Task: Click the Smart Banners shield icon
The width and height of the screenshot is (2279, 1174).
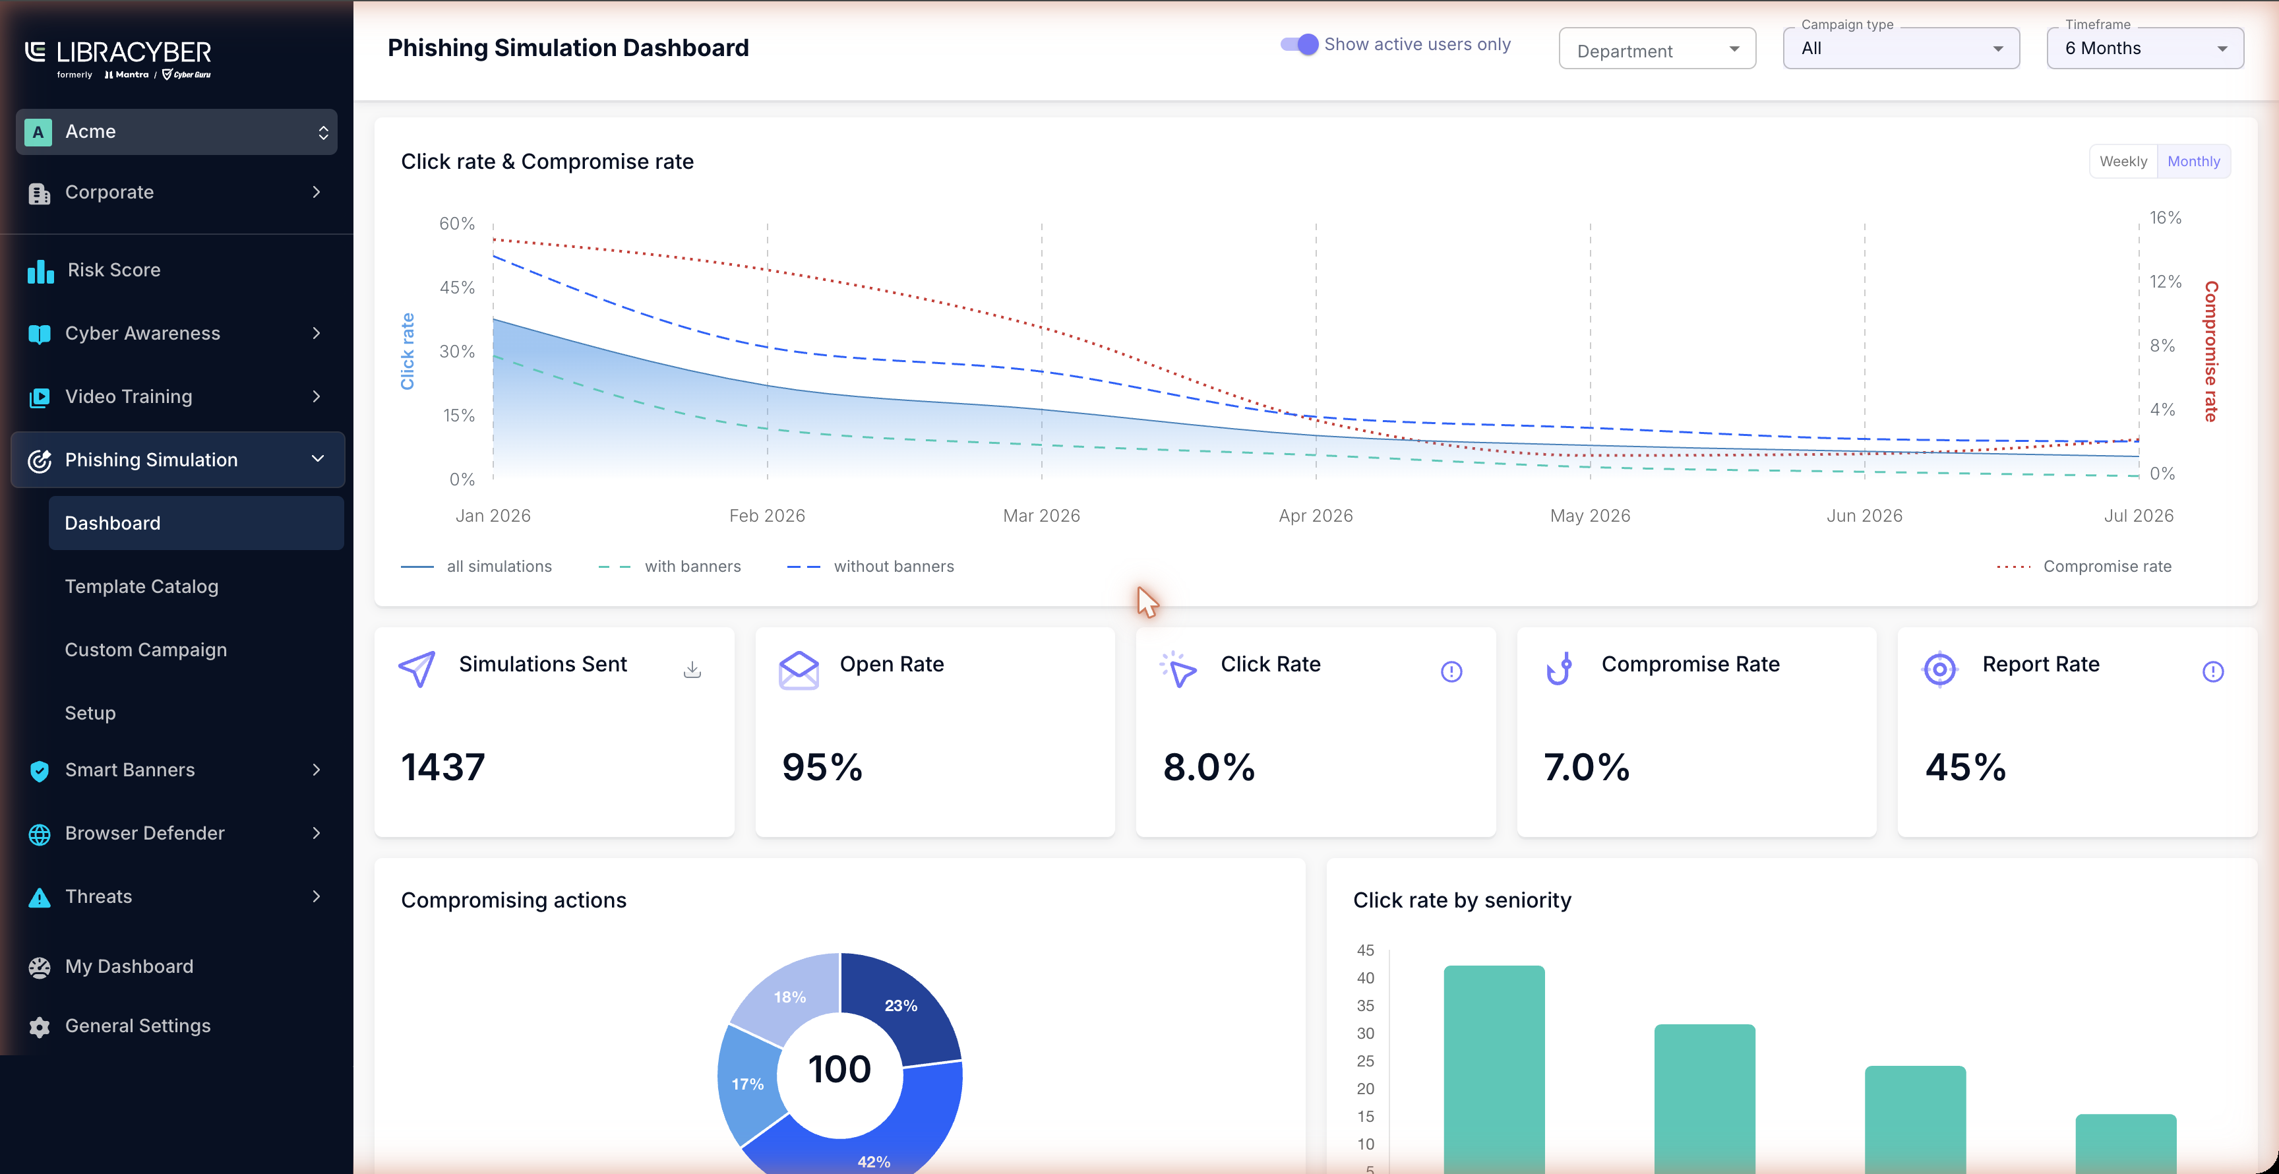Action: coord(40,770)
